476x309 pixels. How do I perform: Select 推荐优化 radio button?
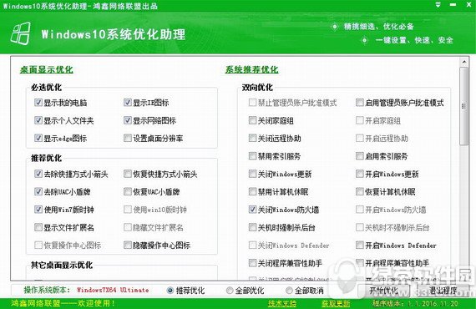[x=170, y=291]
